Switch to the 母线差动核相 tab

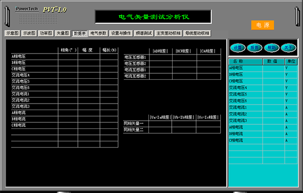[197, 33]
